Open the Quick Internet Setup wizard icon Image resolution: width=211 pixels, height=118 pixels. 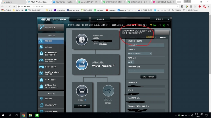click(x=41, y=27)
